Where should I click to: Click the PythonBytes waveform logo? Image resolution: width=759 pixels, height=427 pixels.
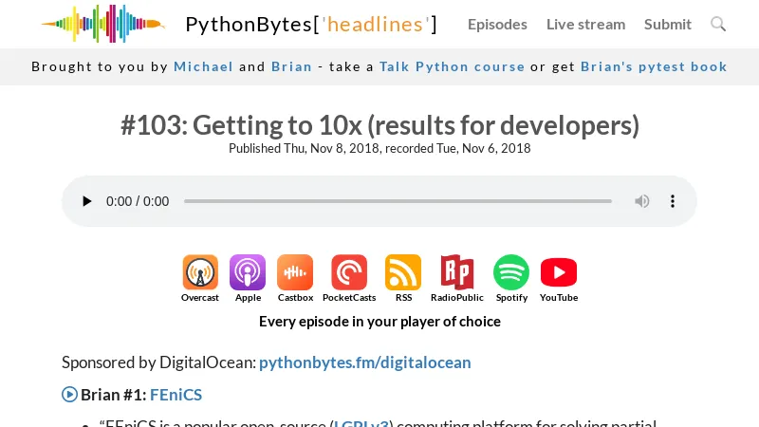pyautogui.click(x=102, y=25)
